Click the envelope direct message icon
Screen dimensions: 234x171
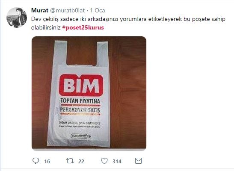click(138, 161)
